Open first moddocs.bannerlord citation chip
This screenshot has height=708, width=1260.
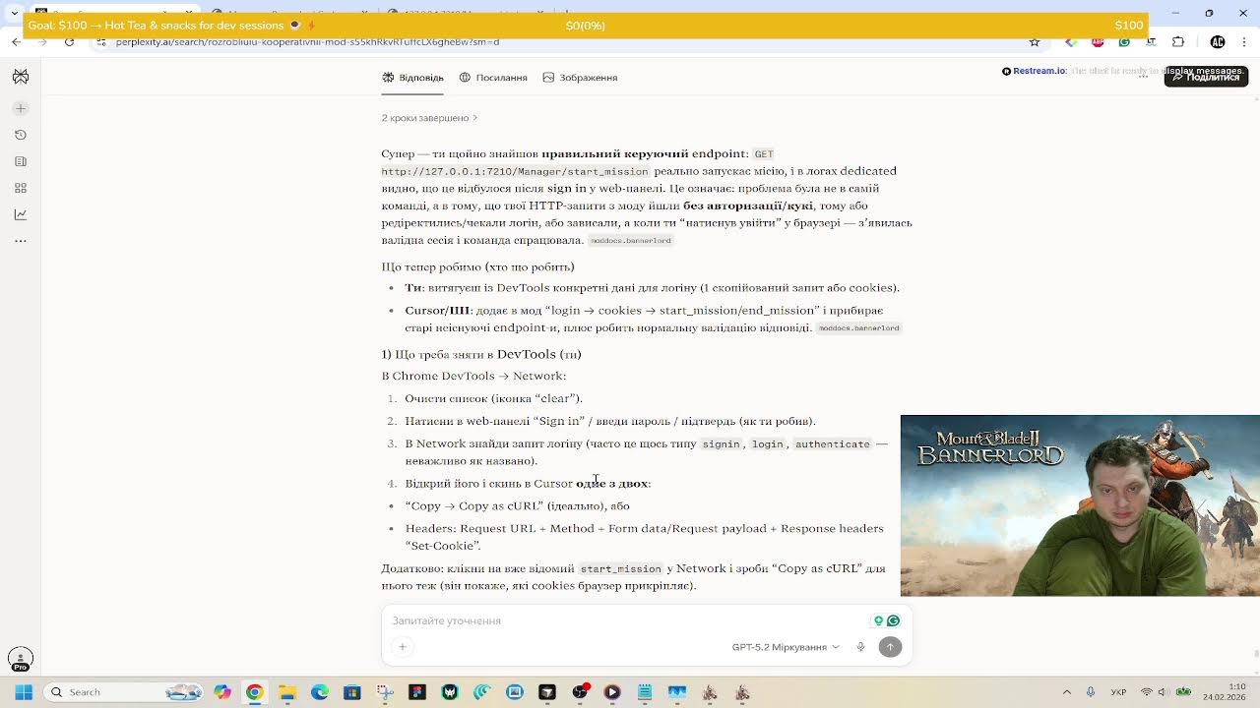pyautogui.click(x=631, y=241)
